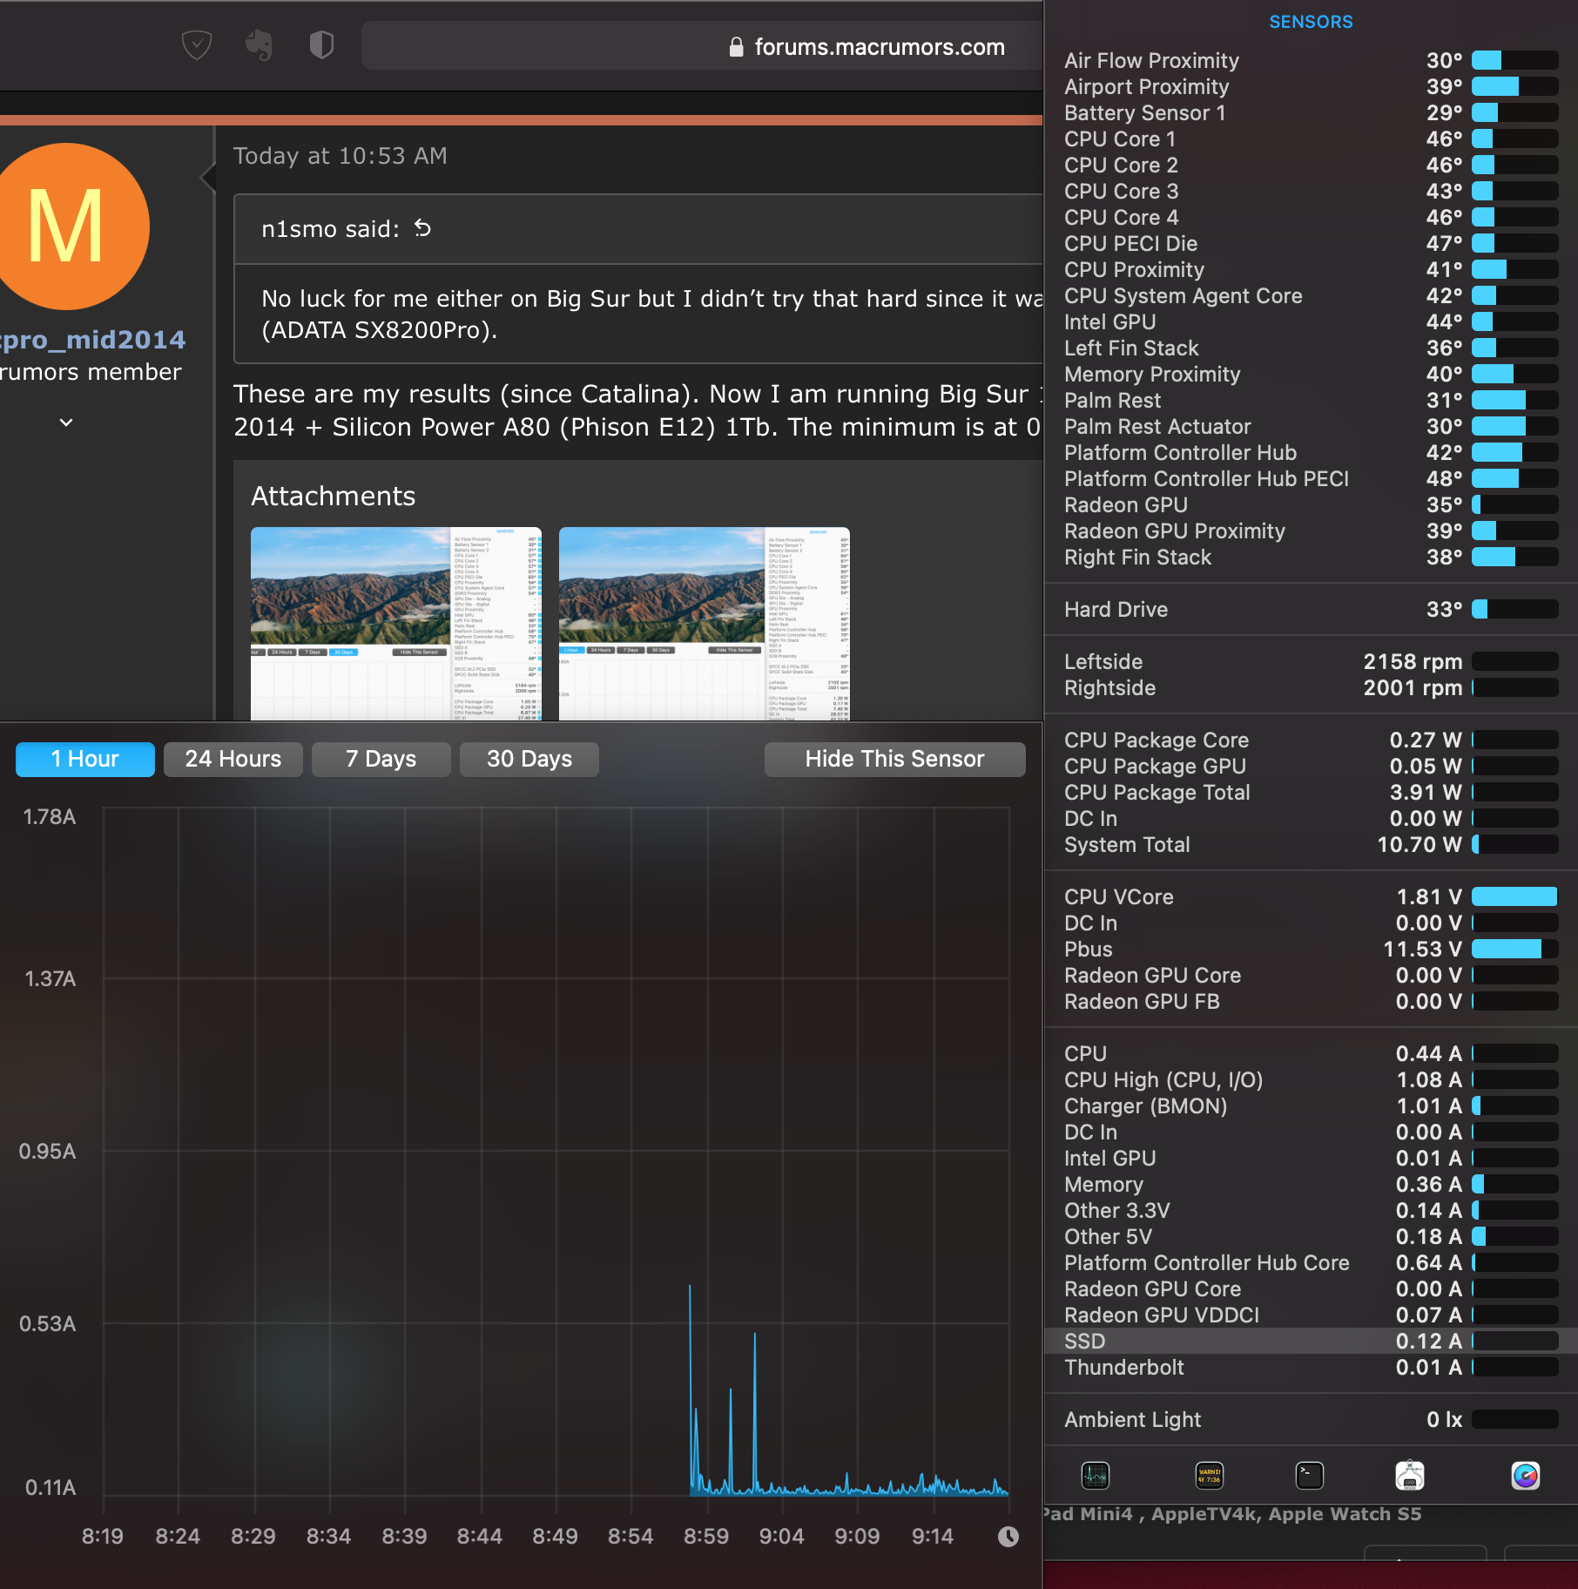This screenshot has width=1578, height=1589.
Task: Click the AdGuard shield checkmark icon
Action: [x=197, y=44]
